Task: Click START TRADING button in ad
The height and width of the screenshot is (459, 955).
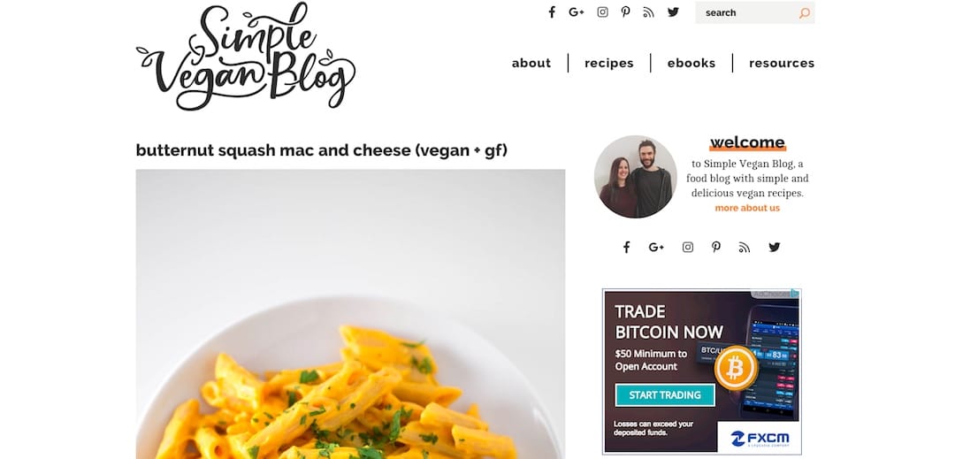Action: coord(665,395)
